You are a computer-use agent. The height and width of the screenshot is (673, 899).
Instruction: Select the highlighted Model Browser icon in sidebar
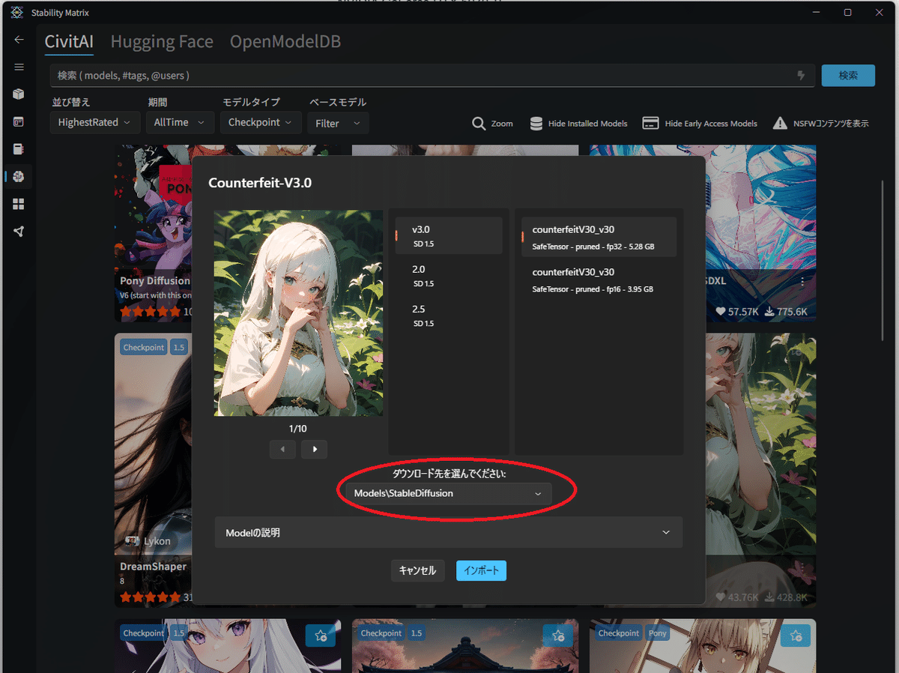(x=19, y=176)
